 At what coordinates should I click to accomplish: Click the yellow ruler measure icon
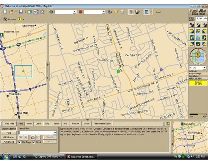pos(158,12)
